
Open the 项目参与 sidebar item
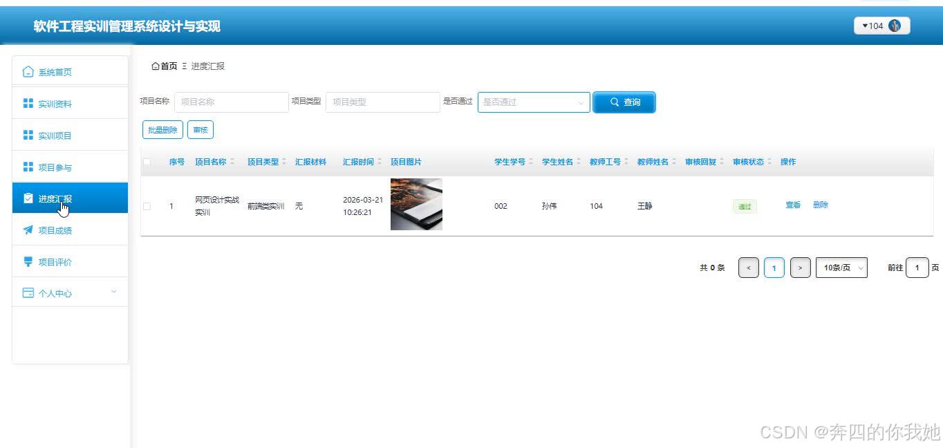(x=71, y=167)
